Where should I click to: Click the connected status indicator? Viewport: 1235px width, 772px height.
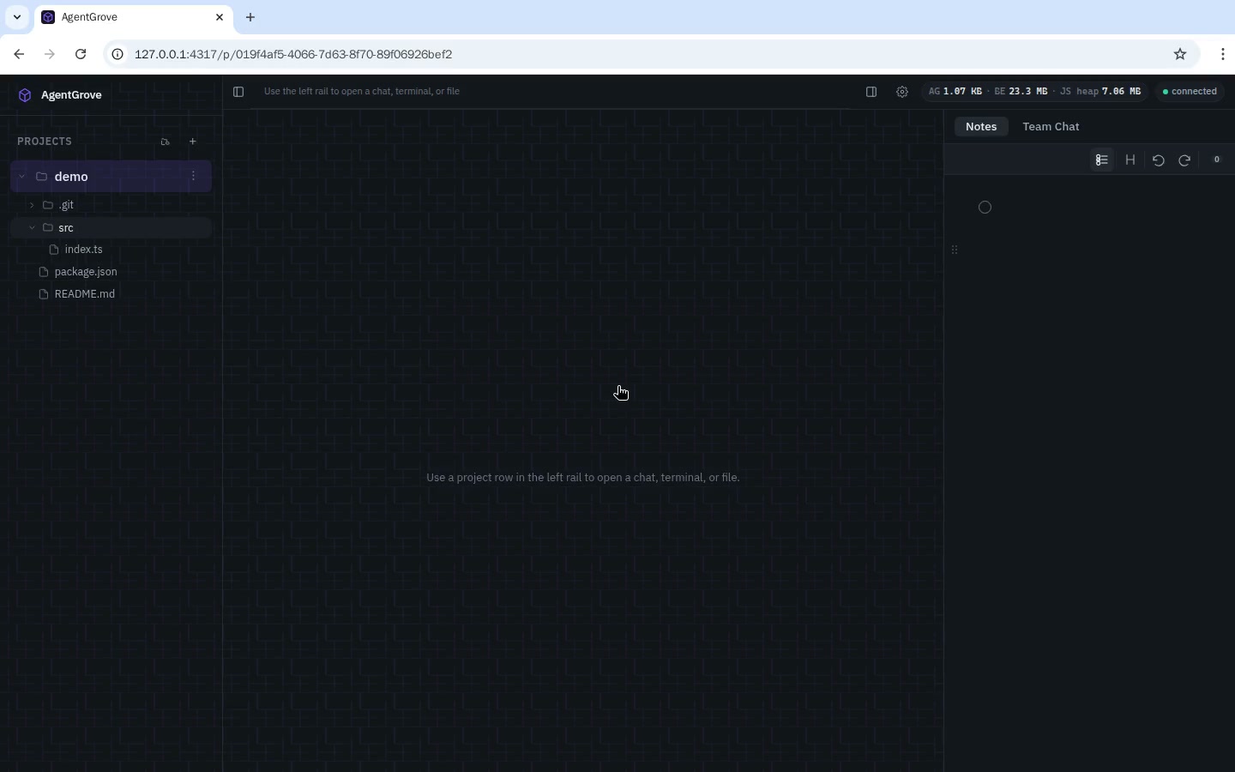pos(1191,92)
